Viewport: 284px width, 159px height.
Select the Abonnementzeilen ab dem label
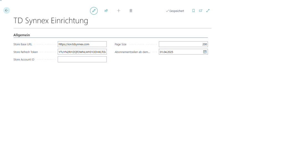coord(132,52)
